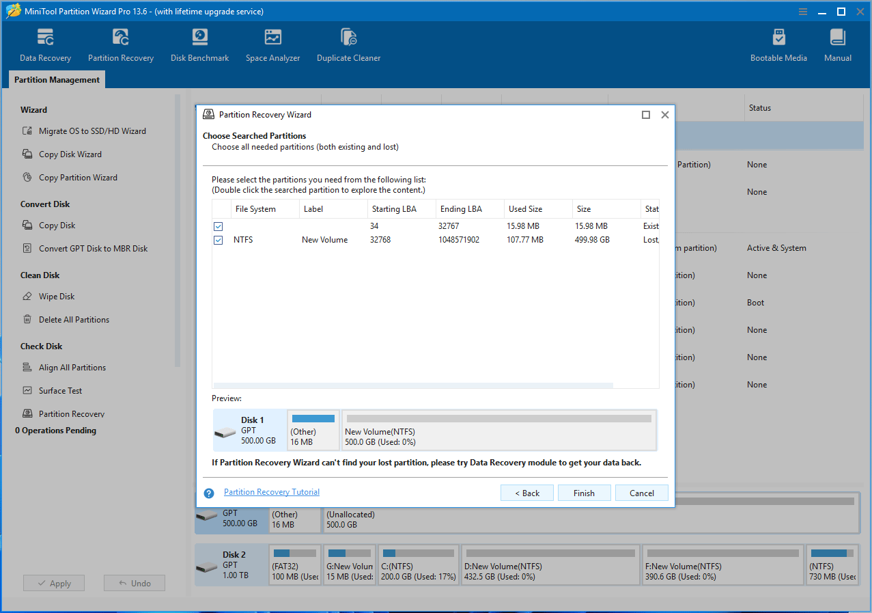Click the Finish button
The image size is (872, 613).
[x=584, y=493]
